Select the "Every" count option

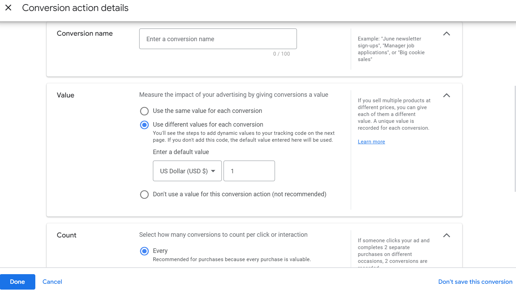144,251
